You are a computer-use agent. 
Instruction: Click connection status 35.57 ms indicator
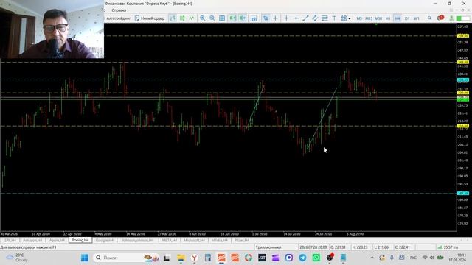point(448,247)
